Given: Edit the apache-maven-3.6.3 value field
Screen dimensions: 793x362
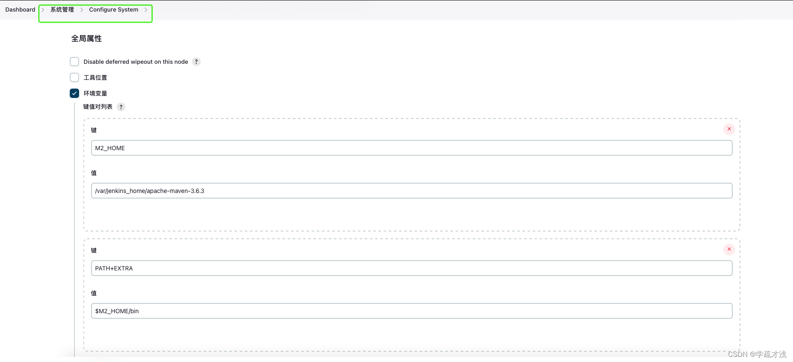Looking at the screenshot, I should click(x=411, y=191).
